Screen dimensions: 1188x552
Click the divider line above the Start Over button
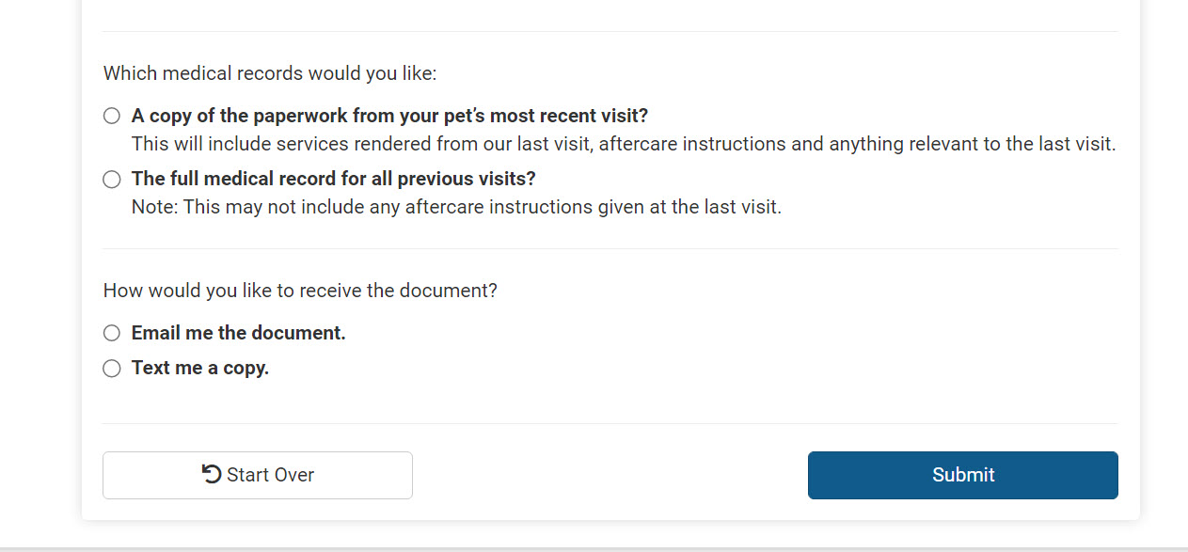[x=610, y=424]
